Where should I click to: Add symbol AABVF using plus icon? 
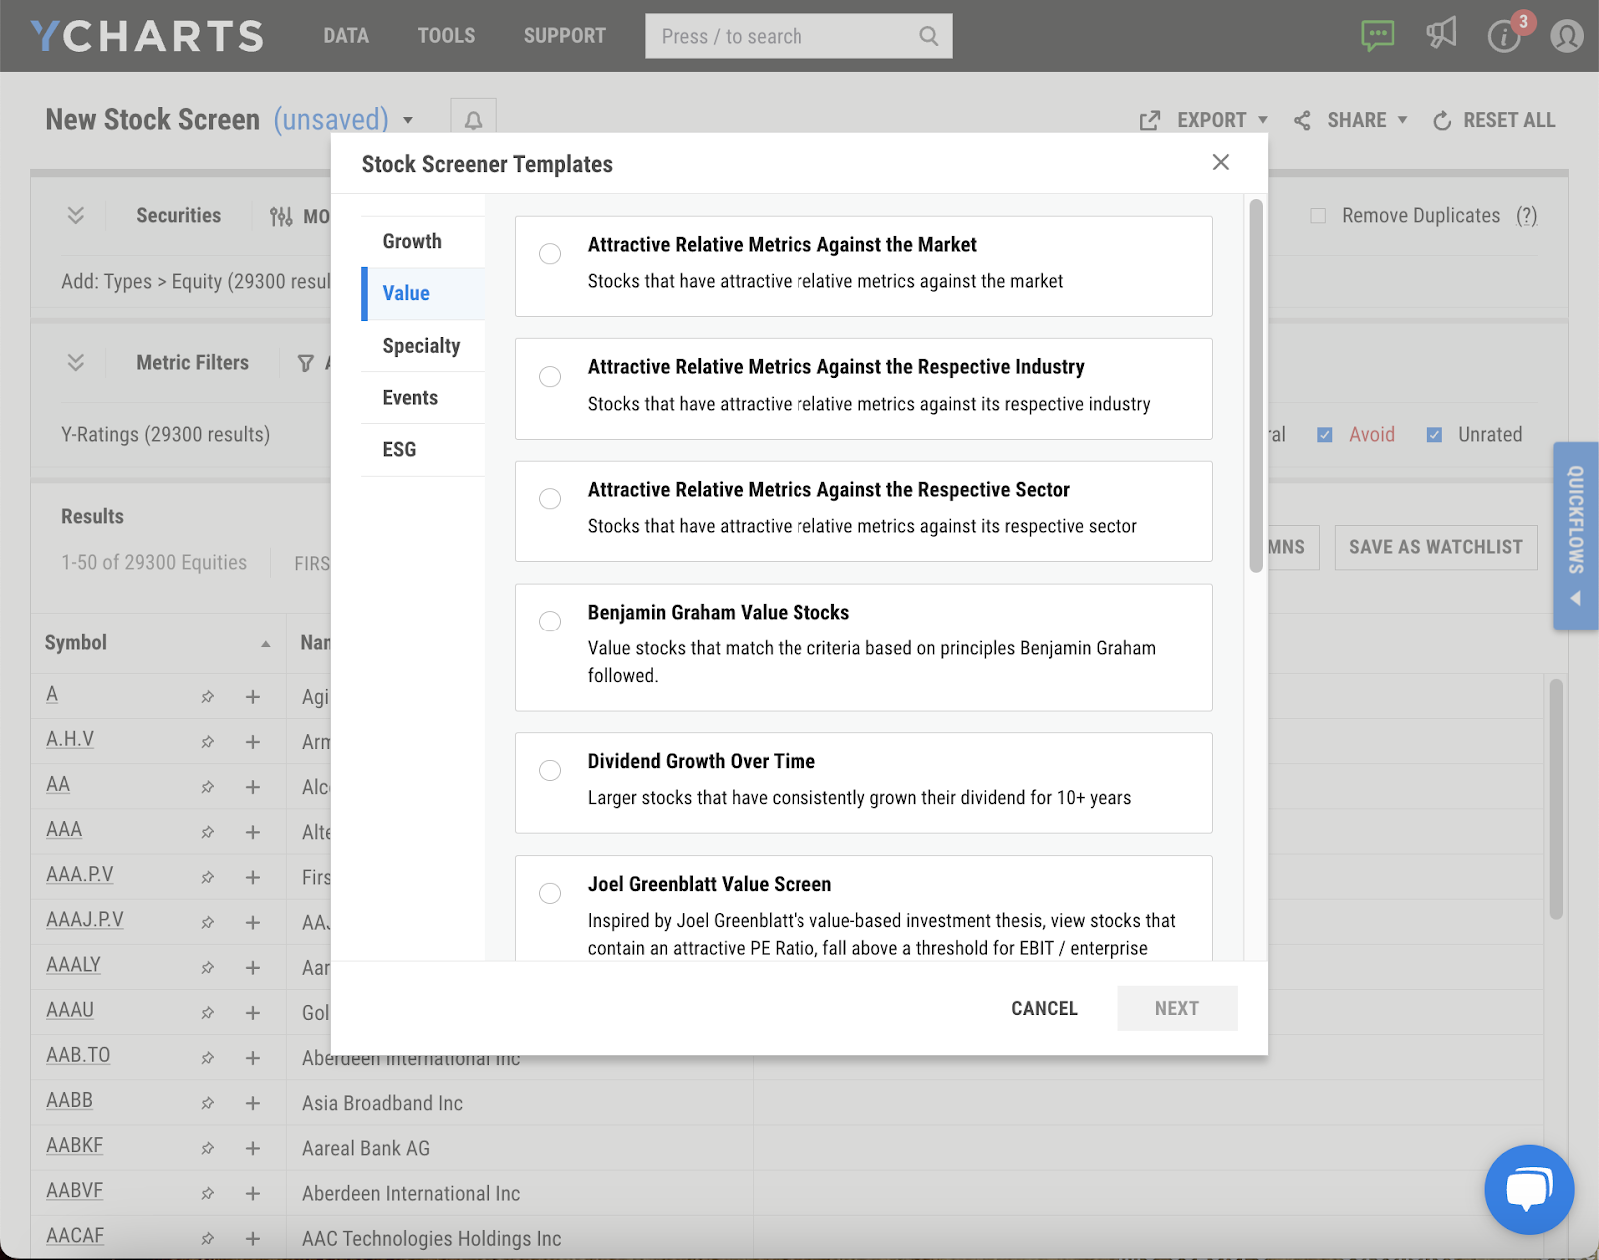tap(253, 1193)
